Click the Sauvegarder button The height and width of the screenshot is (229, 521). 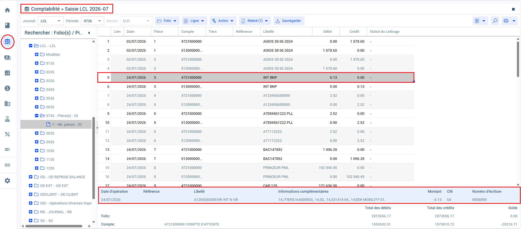289,21
